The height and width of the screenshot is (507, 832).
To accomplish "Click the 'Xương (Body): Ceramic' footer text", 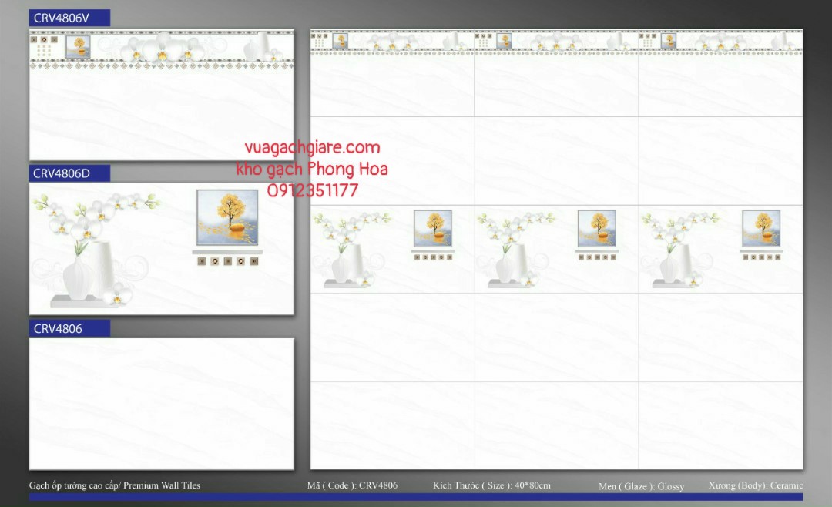I will [755, 485].
